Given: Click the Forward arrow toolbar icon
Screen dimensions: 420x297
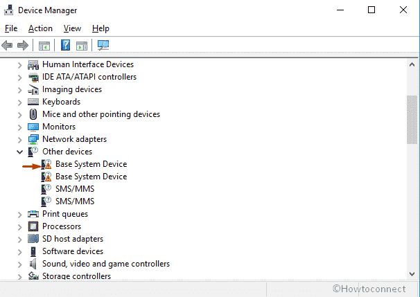Looking at the screenshot, I should [x=23, y=45].
